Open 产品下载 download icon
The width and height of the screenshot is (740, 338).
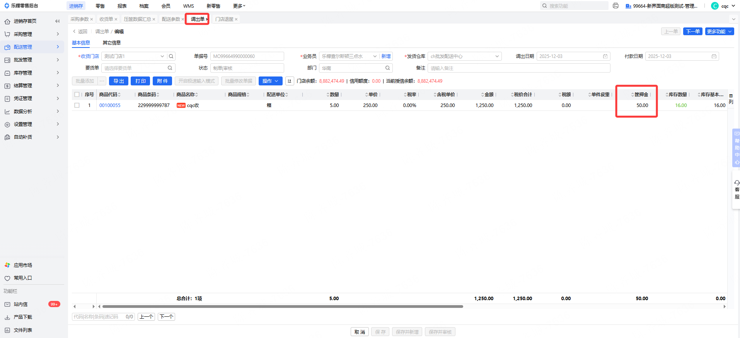(x=7, y=317)
